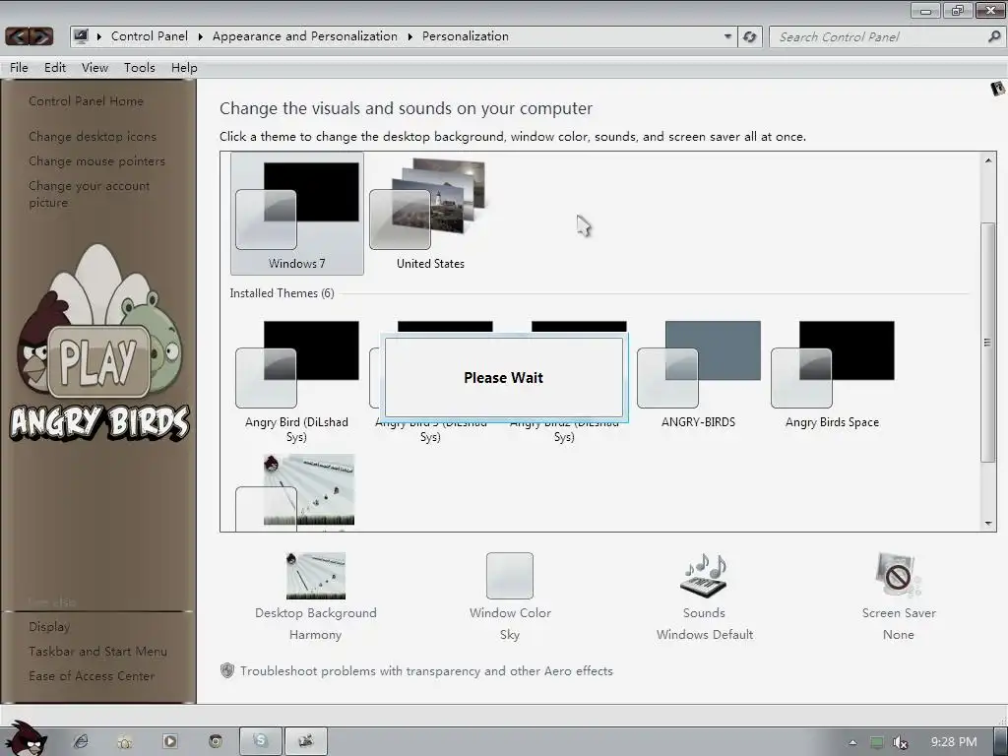Expand the arrow after Control Panel breadcrumb
Viewport: 1008px width, 756px height.
[x=201, y=36]
